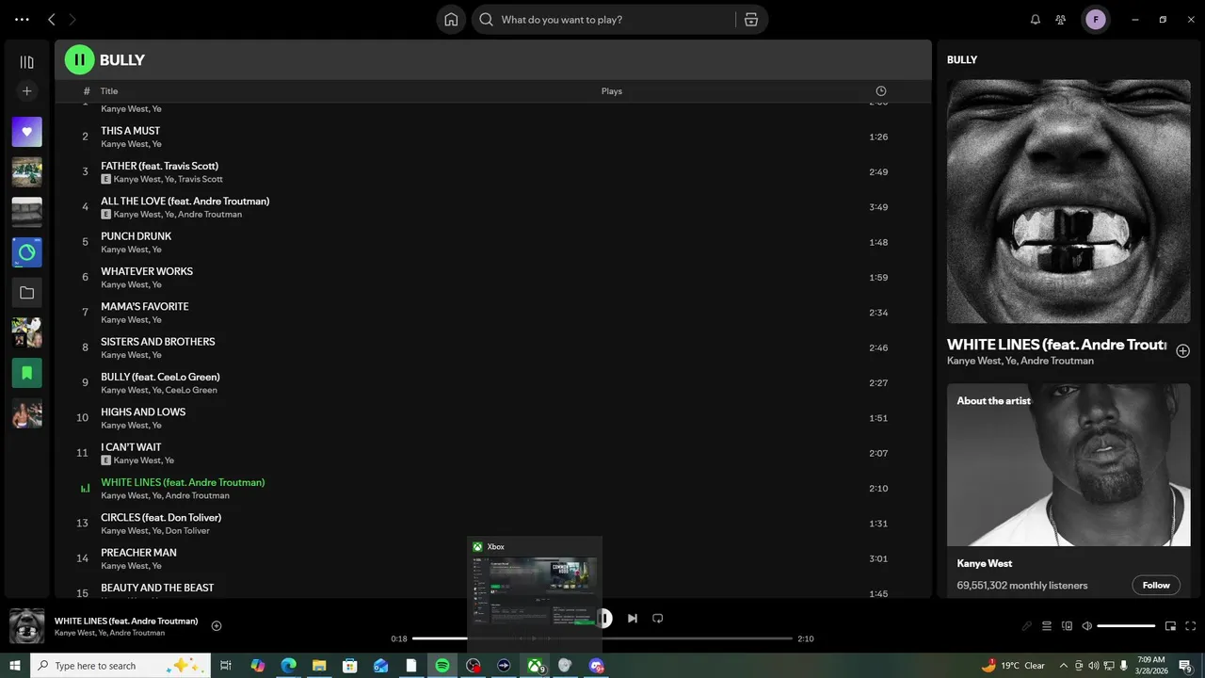Open the three-dots app menu
Viewport: 1205px width, 678px height.
[x=22, y=19]
